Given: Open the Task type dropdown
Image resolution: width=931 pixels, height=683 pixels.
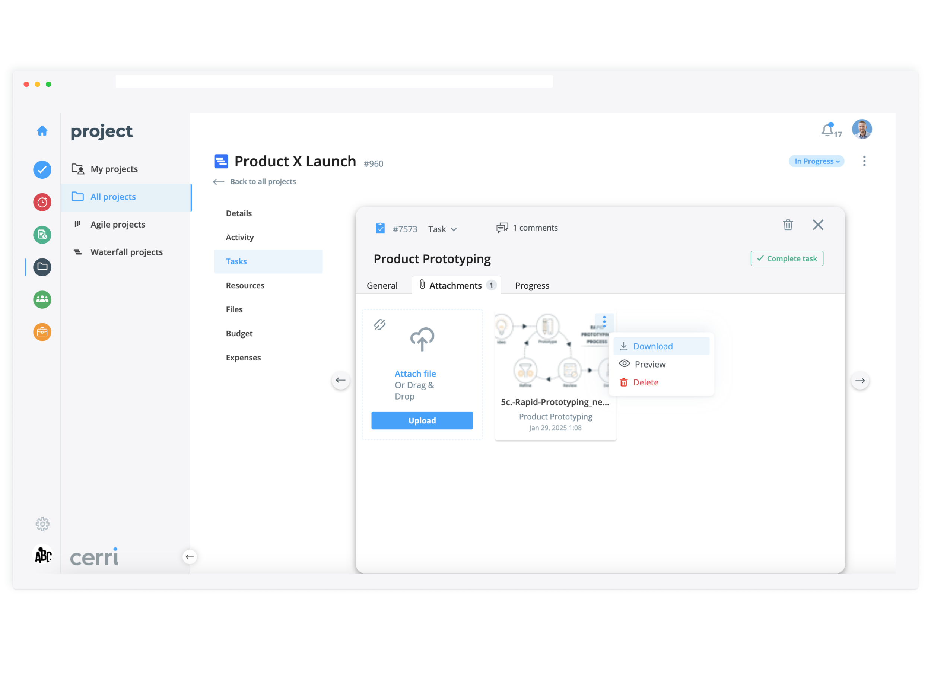Looking at the screenshot, I should (x=442, y=229).
